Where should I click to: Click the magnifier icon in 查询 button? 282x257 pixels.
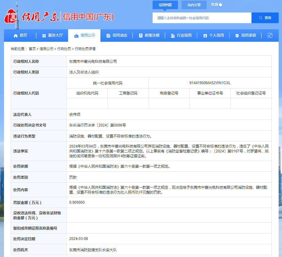point(260,18)
